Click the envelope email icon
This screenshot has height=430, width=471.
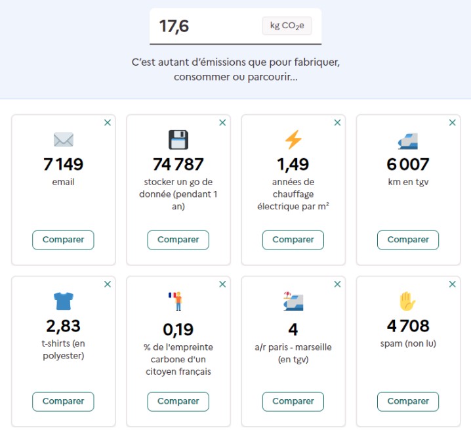(63, 139)
